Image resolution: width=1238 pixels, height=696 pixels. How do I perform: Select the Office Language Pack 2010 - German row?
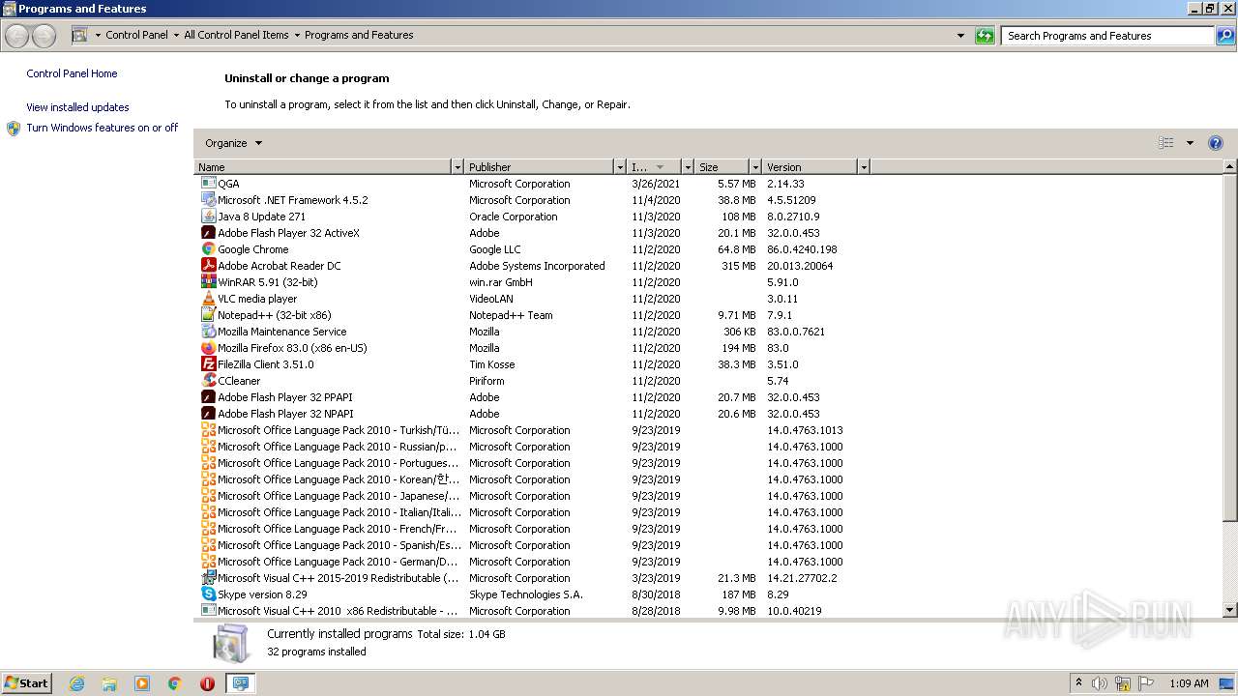coord(709,562)
